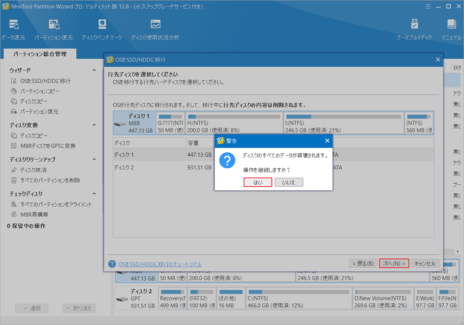Create ブータブルメディア
The width and height of the screenshot is (464, 325).
(414, 30)
